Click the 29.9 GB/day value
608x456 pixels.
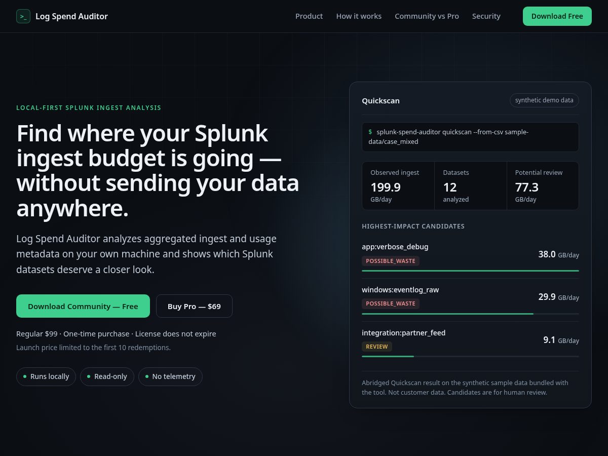558,297
